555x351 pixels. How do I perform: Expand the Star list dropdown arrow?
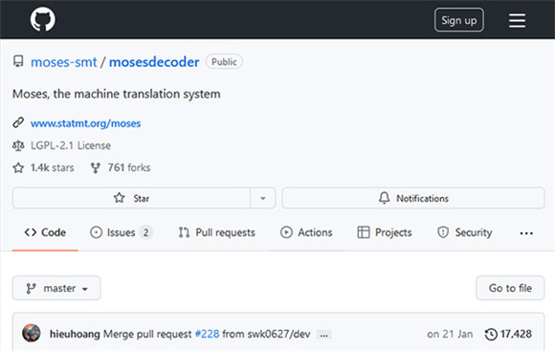tap(262, 198)
